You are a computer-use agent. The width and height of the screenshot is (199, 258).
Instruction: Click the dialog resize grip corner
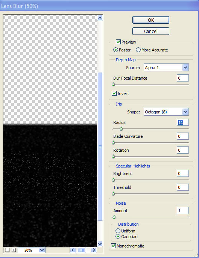point(196,255)
